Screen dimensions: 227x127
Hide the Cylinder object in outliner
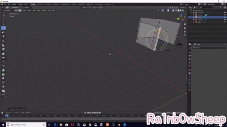[225, 20]
